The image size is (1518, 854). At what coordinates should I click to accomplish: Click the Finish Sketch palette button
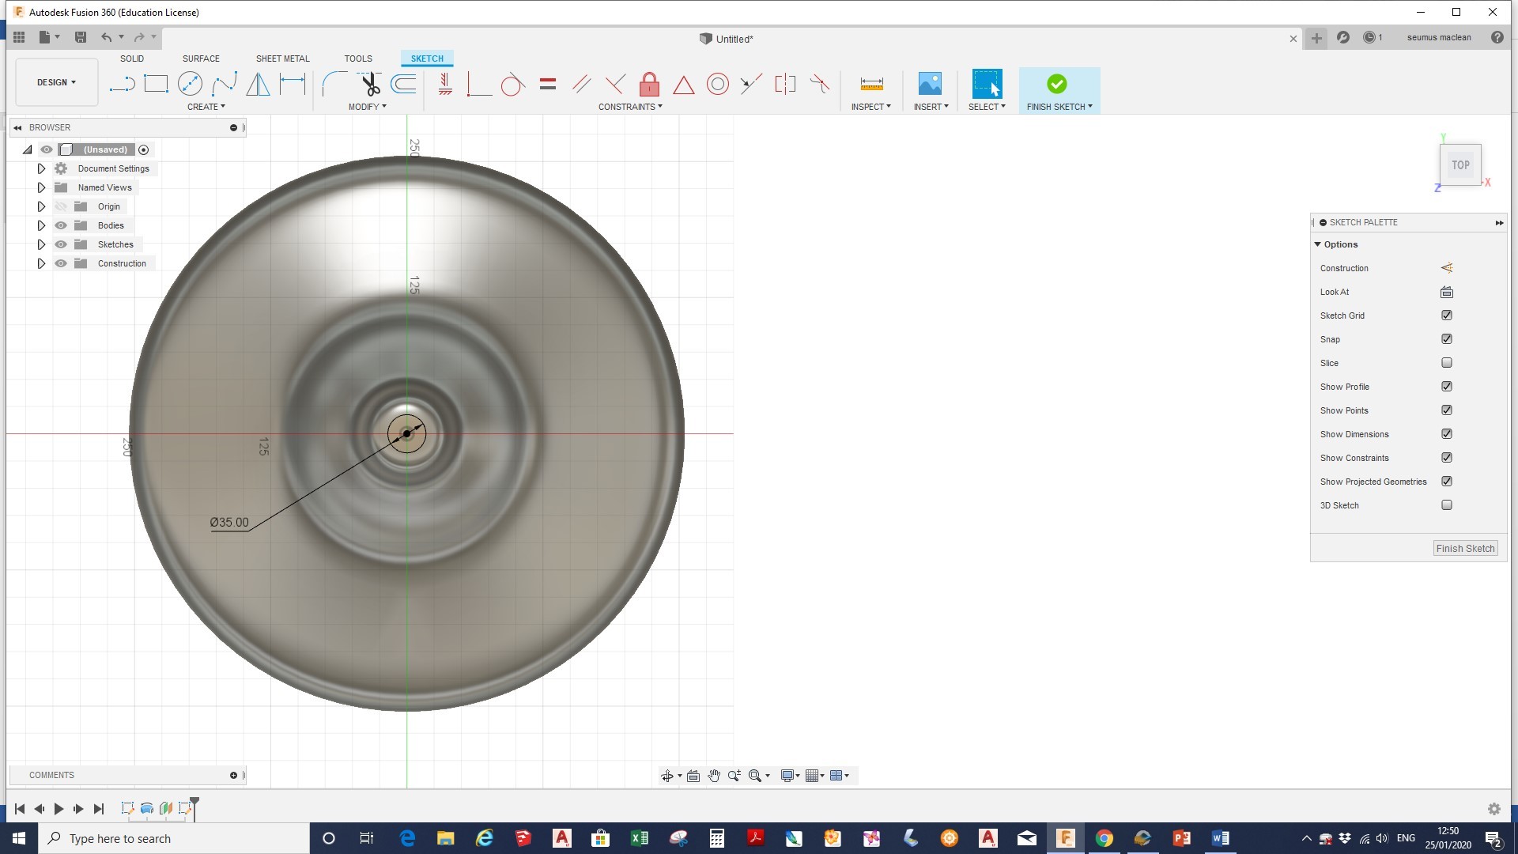1465,548
